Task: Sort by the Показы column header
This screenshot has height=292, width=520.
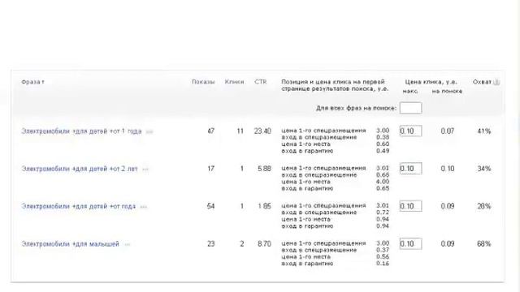Action: [203, 82]
